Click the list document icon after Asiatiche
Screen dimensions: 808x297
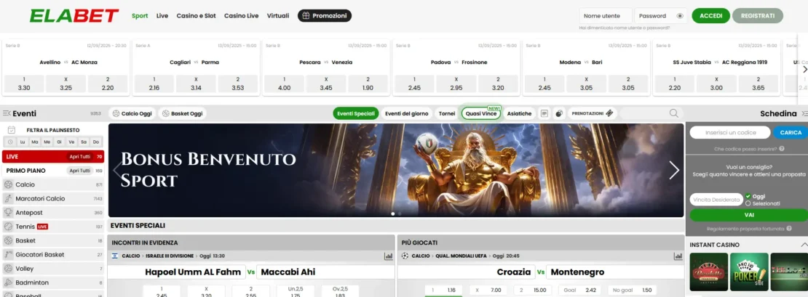(x=544, y=113)
